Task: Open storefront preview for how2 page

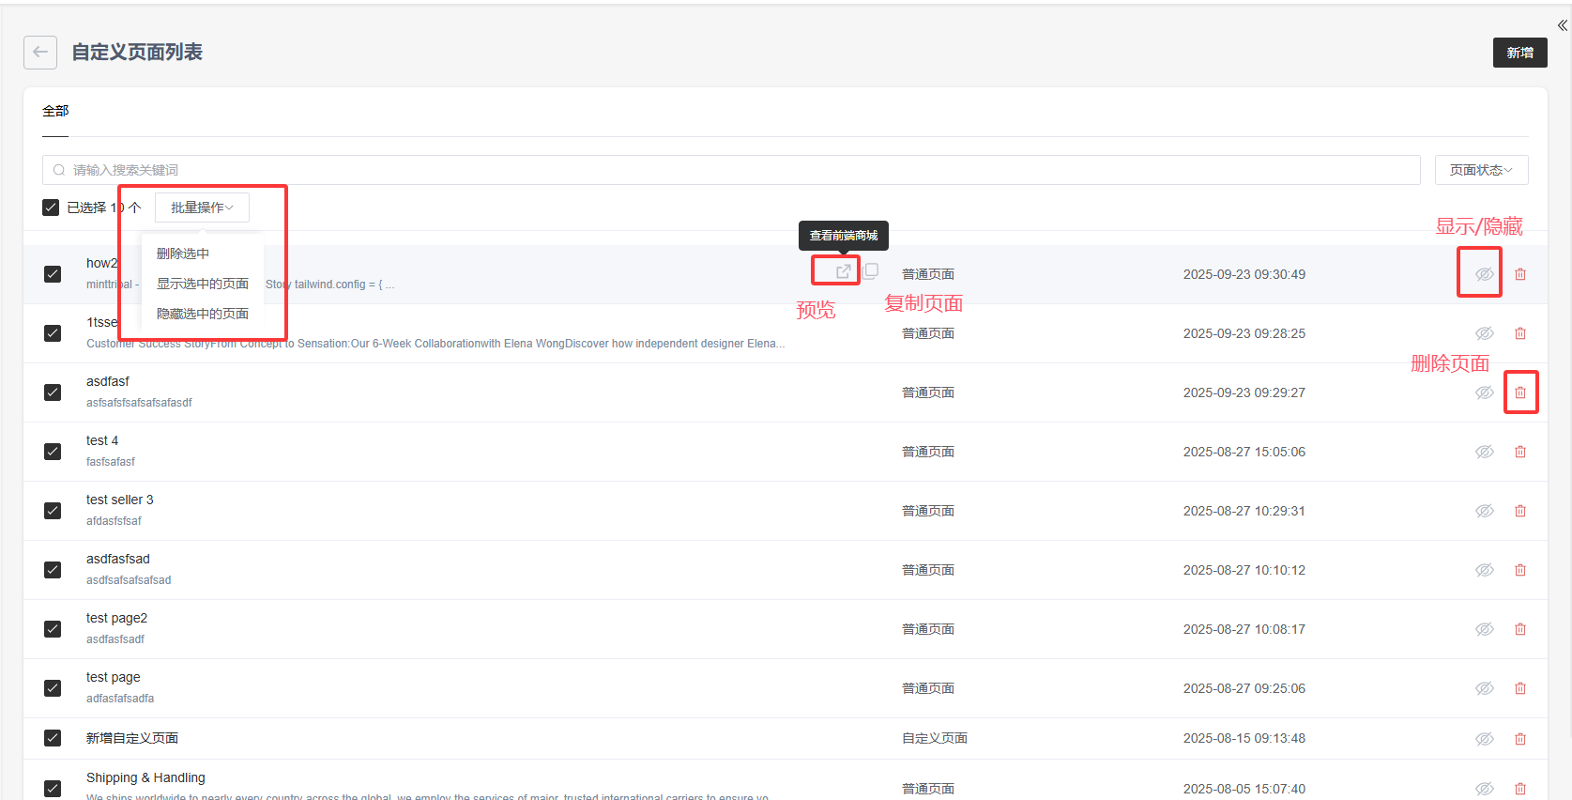Action: (843, 271)
